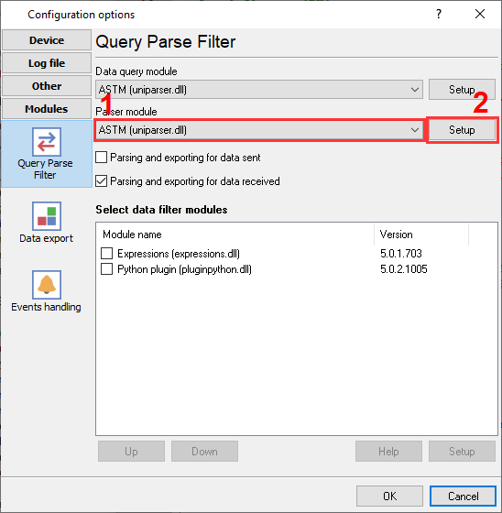Viewport: 502px width, 513px height.
Task: Click the Version column header
Action: coord(421,235)
